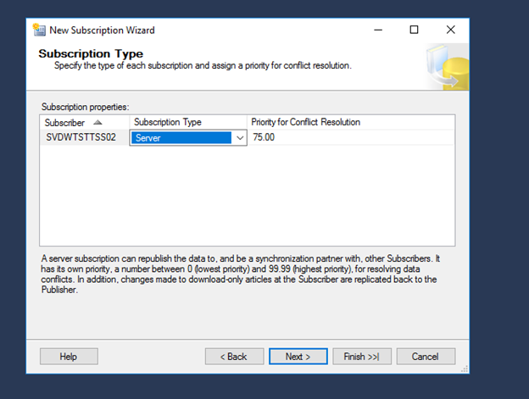The image size is (529, 399).
Task: Select the SVDWTSTTSS02 subscriber cell
Action: tap(84, 137)
